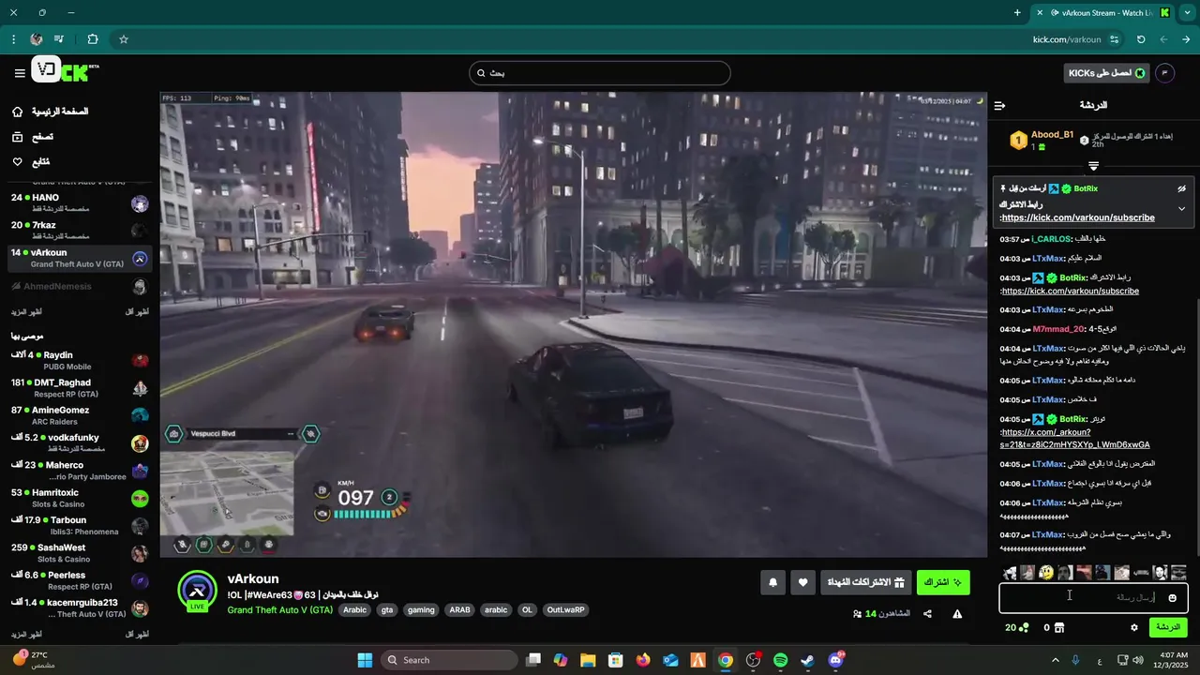
Task: Select the ARAB tag chip
Action: click(x=460, y=610)
